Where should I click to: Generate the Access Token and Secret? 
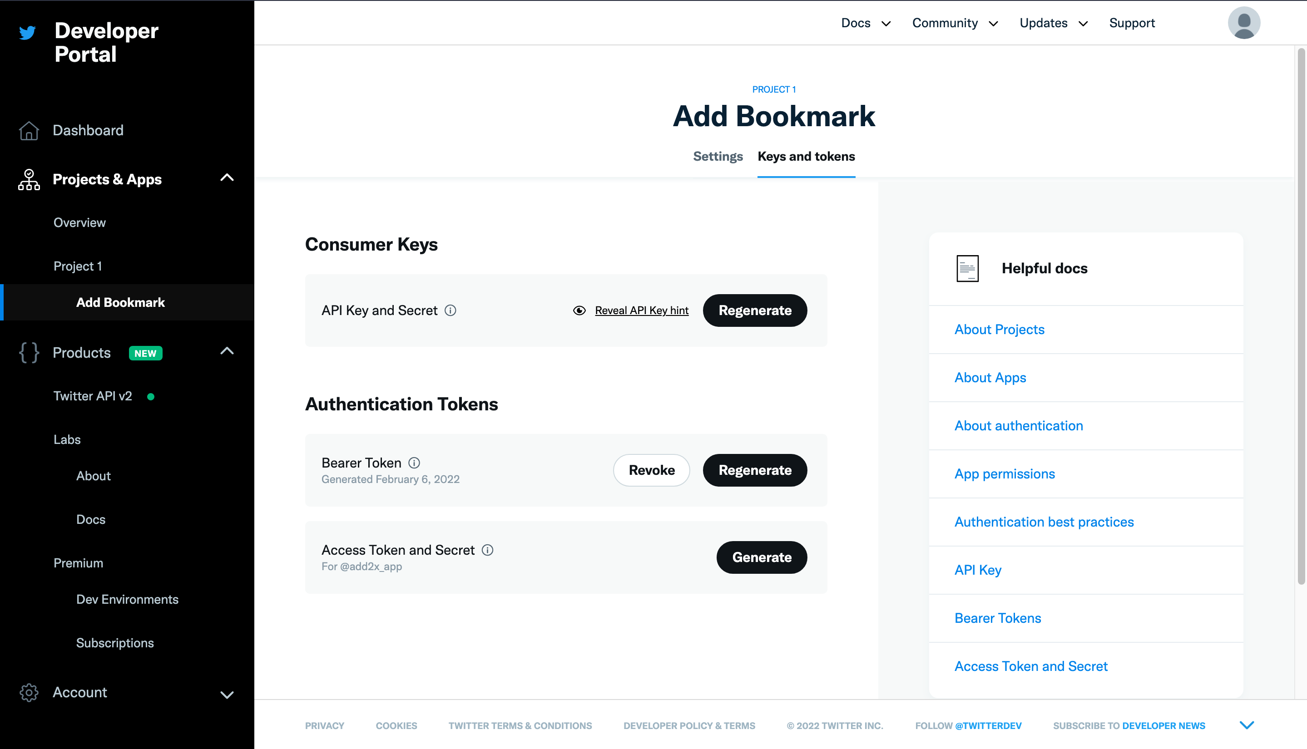(762, 557)
